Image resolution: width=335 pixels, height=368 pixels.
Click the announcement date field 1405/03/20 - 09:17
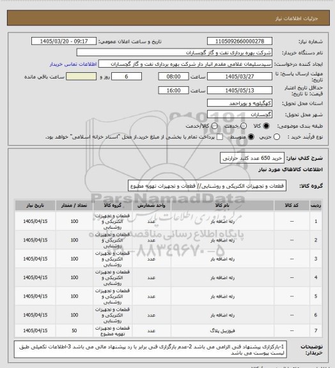click(64, 41)
